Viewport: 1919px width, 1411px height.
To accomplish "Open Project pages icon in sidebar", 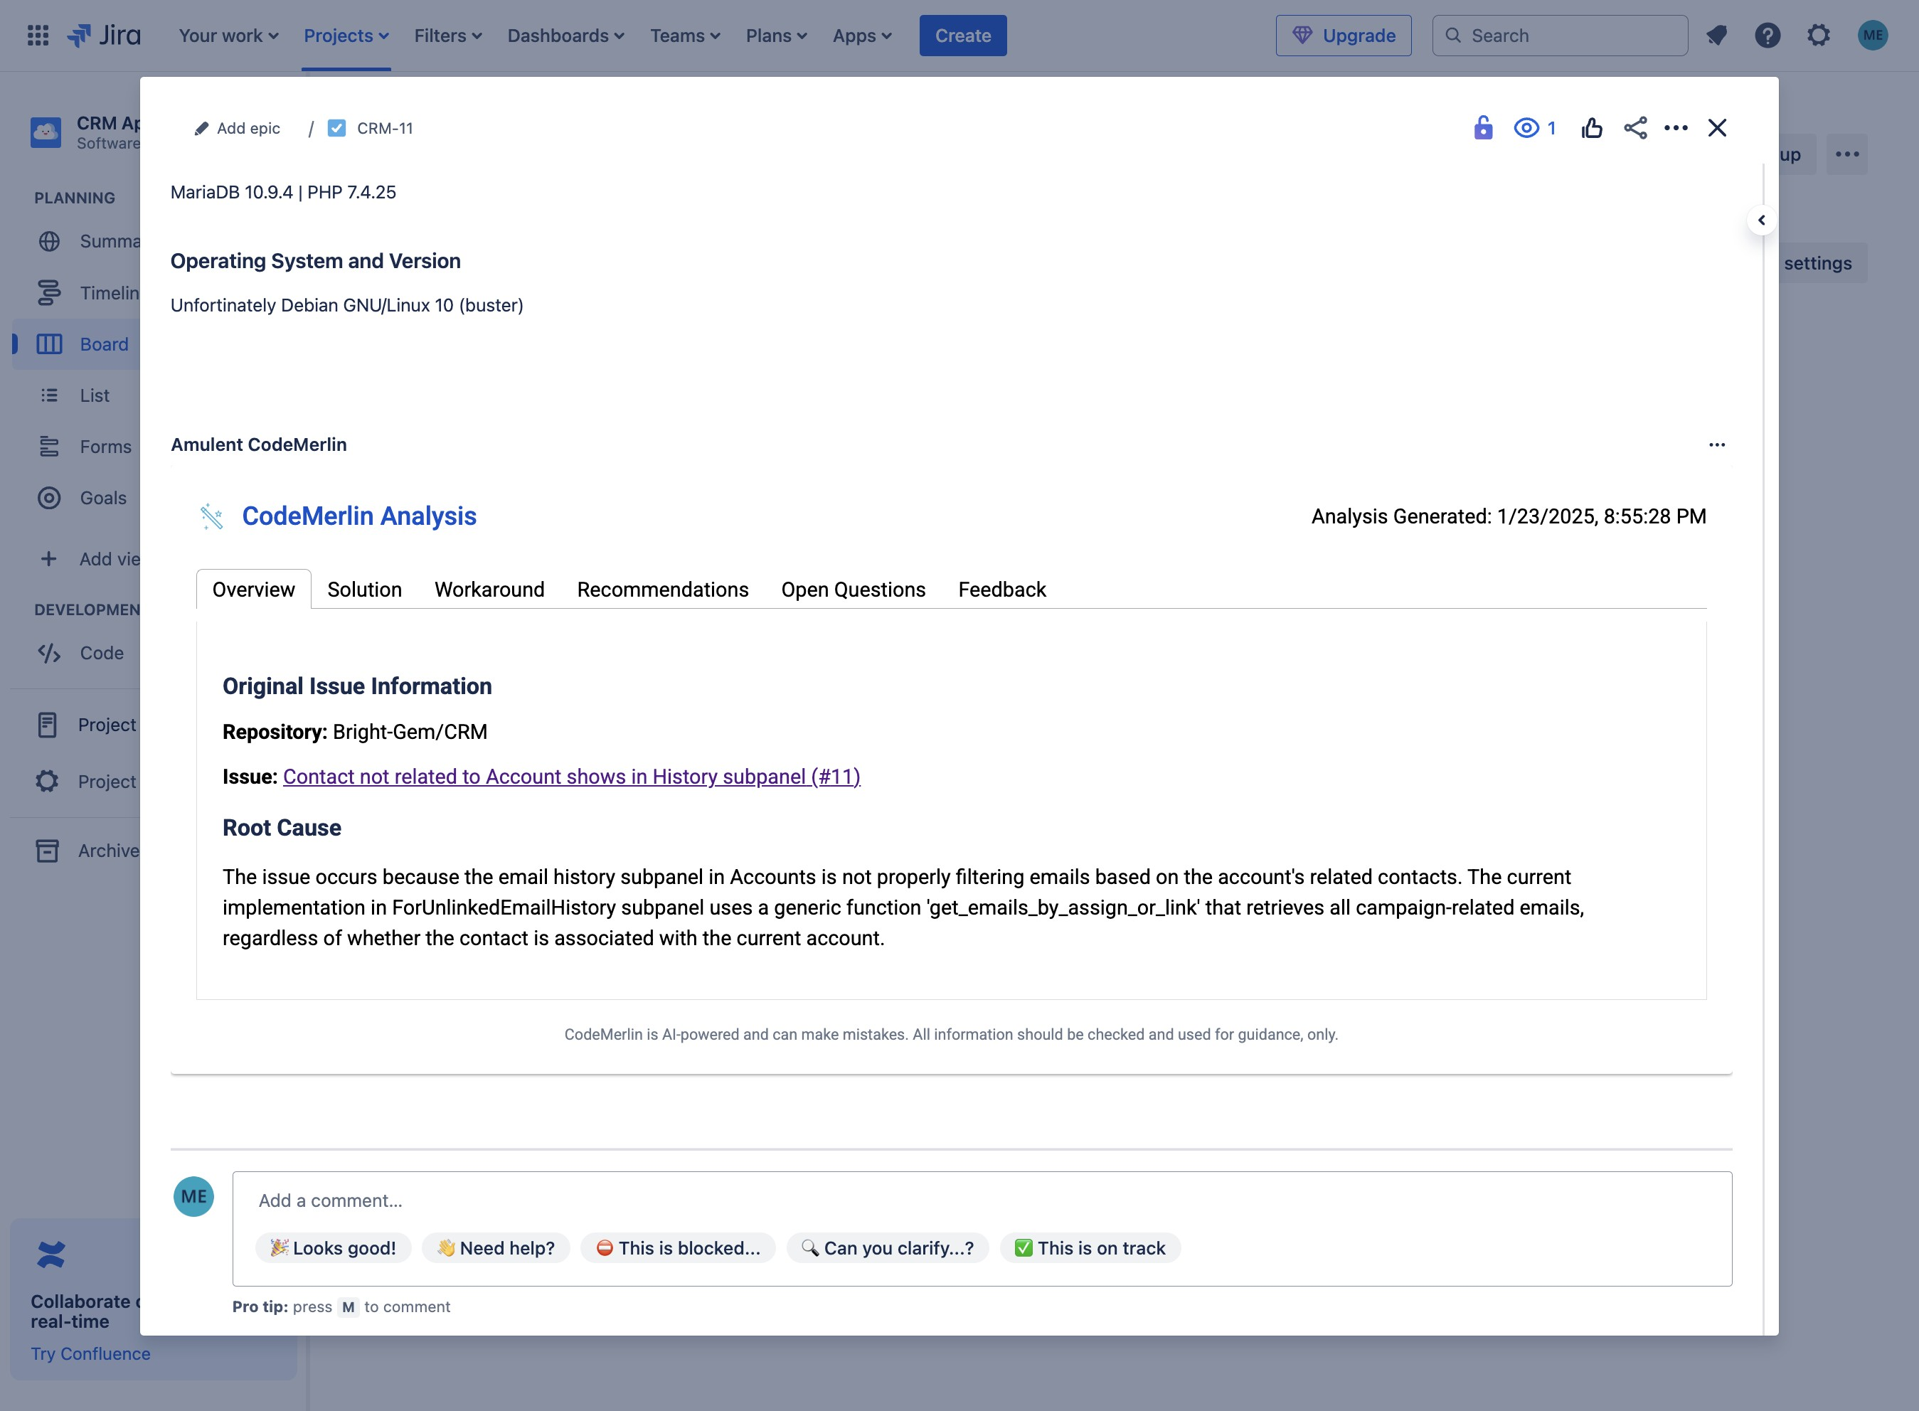I will point(47,725).
